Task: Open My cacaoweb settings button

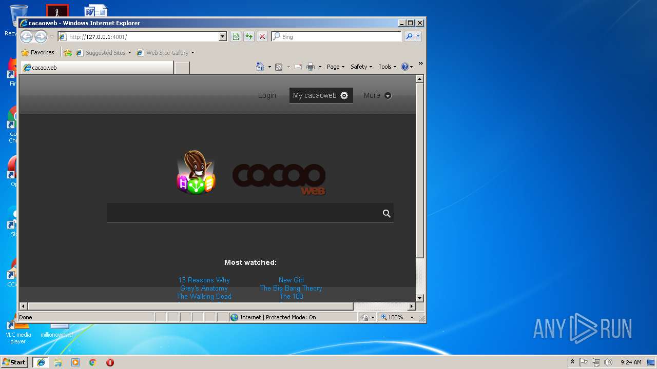Action: pyautogui.click(x=321, y=95)
